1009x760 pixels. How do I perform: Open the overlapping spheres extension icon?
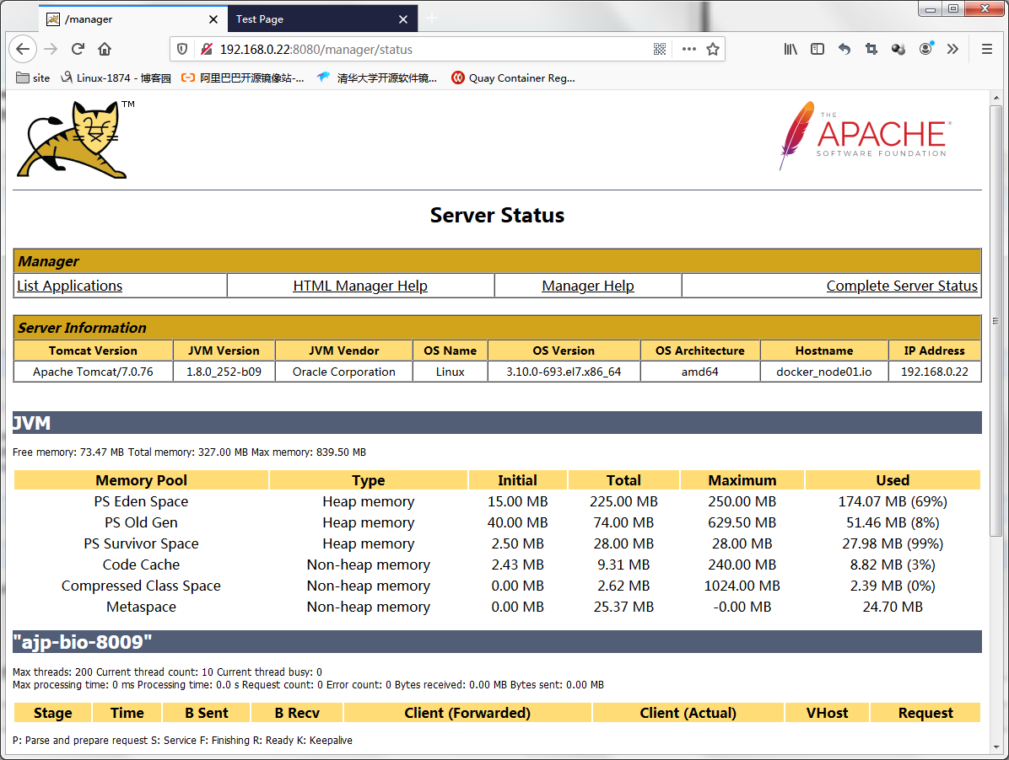tap(898, 49)
